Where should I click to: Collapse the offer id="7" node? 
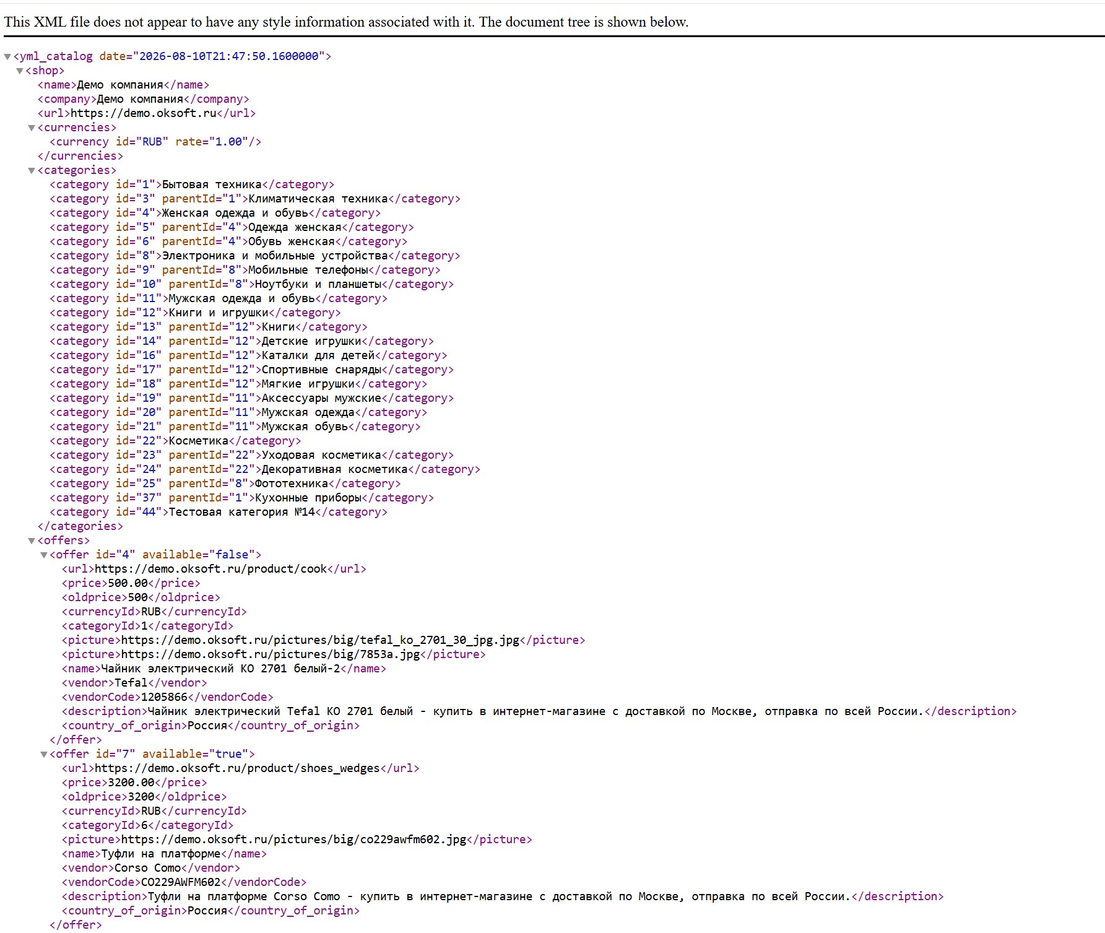tap(44, 755)
